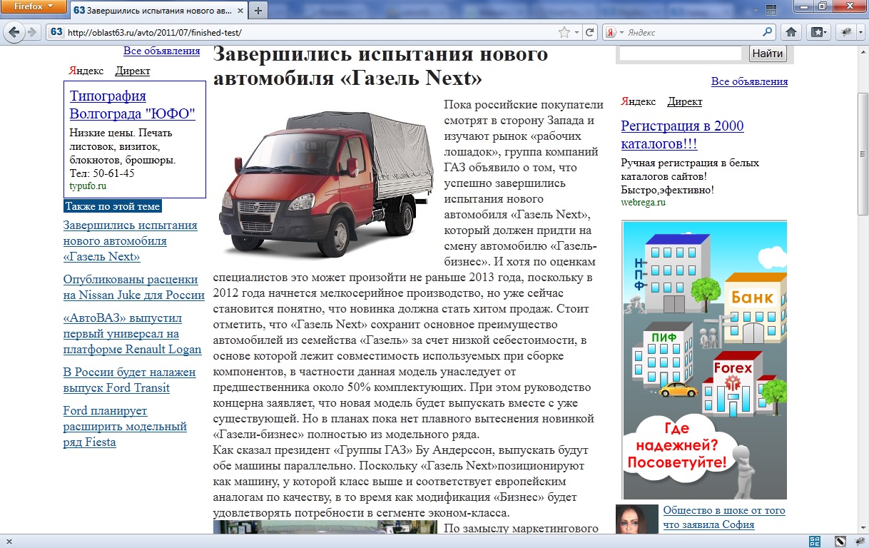Open 'В России будет налажен выпуск Ford Transit'
Screen dimensions: 869x548
(x=129, y=380)
